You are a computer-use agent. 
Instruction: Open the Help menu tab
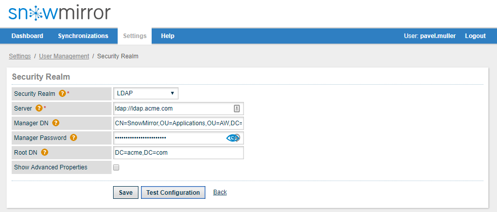(167, 36)
